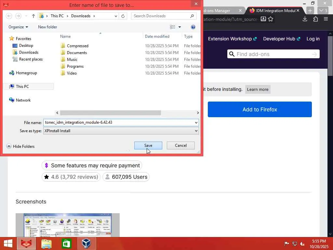Expand the recent locations arrow
Viewport: 333px width, 250px height.
coord(26,16)
